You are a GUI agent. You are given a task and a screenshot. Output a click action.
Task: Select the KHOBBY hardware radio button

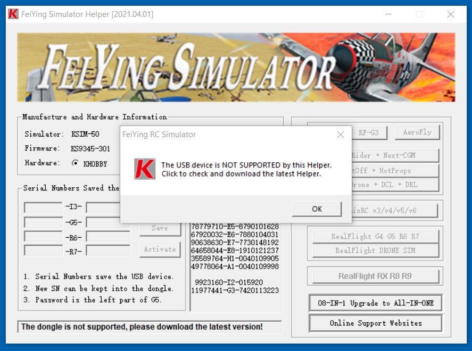pos(75,163)
